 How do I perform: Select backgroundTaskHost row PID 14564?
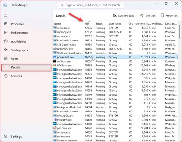click(x=115, y=107)
